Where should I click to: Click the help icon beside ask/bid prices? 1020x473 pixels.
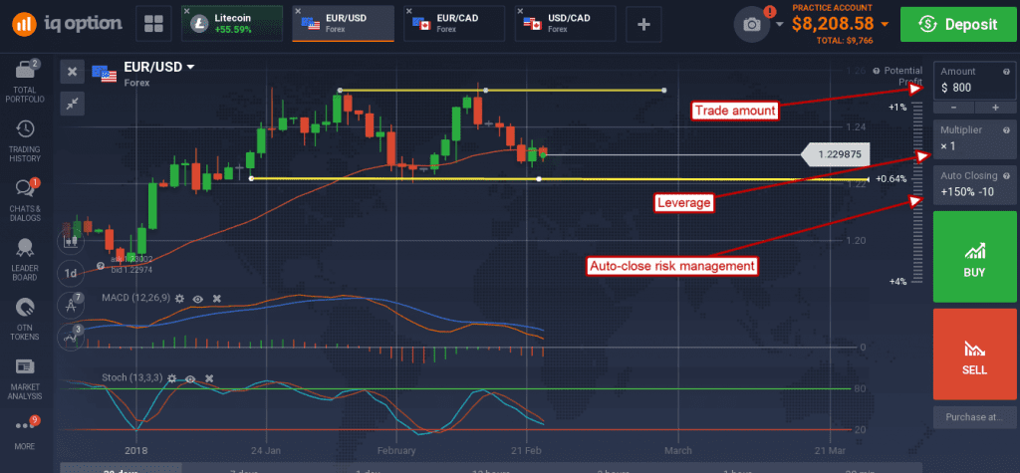(101, 266)
